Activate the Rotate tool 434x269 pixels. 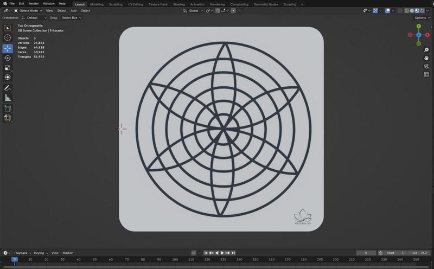8,58
